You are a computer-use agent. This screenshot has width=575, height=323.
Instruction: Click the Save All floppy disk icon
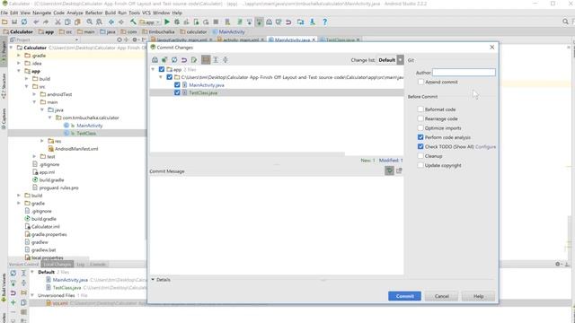coord(14,22)
